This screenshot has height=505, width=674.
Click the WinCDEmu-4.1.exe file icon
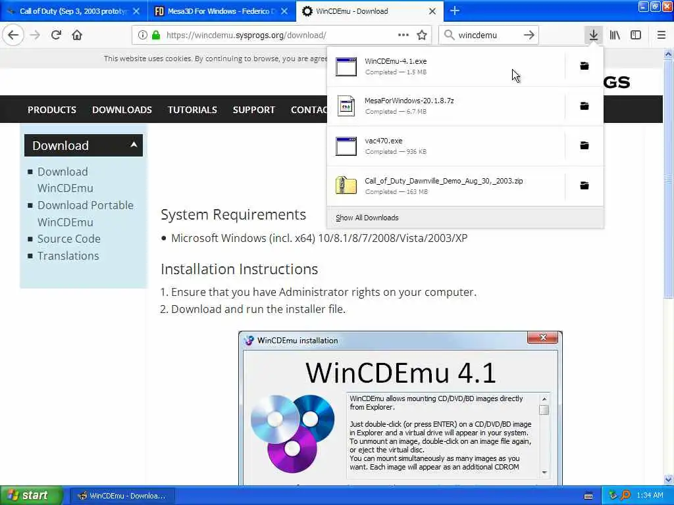346,66
